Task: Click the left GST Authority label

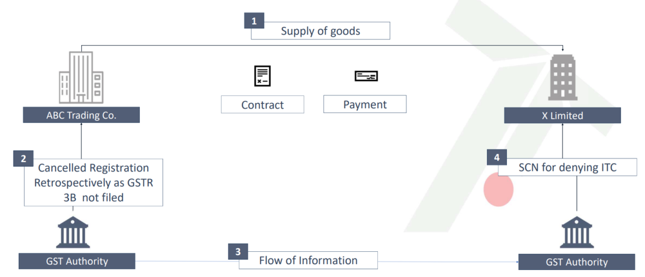Action: (x=77, y=261)
